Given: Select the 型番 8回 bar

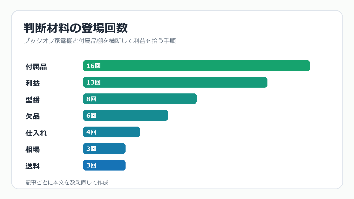Looking at the screenshot, I should point(140,99).
